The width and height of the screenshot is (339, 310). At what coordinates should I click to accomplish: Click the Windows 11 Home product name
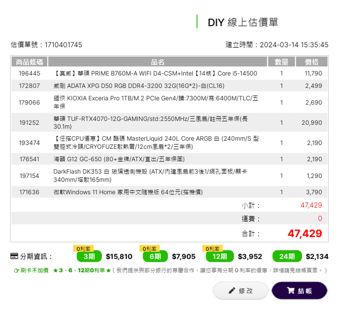(x=128, y=192)
